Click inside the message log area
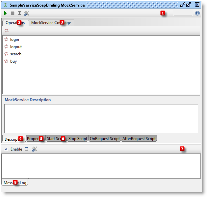The width and height of the screenshot is (207, 197). click(x=101, y=166)
